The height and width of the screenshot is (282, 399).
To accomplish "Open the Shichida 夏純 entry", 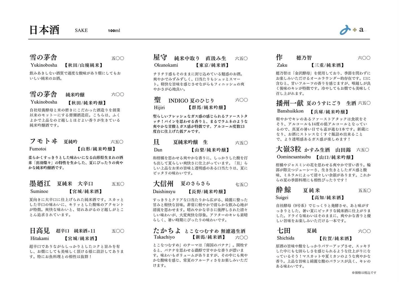I will click(285, 230).
